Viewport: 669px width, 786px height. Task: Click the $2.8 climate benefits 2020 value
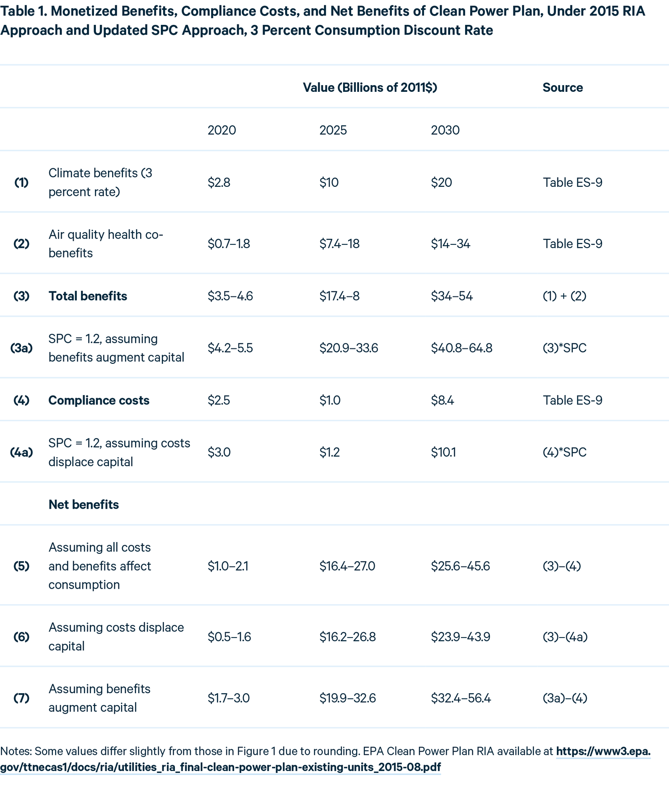click(219, 182)
